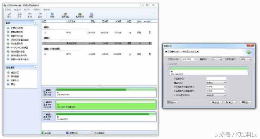Start the Copy Partition Wizard from sidebar

coord(15,36)
